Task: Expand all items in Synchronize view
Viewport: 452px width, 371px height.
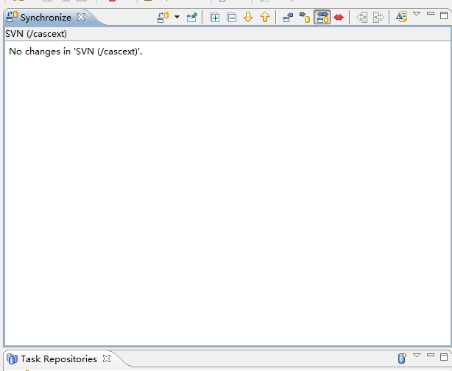Action: pos(214,18)
